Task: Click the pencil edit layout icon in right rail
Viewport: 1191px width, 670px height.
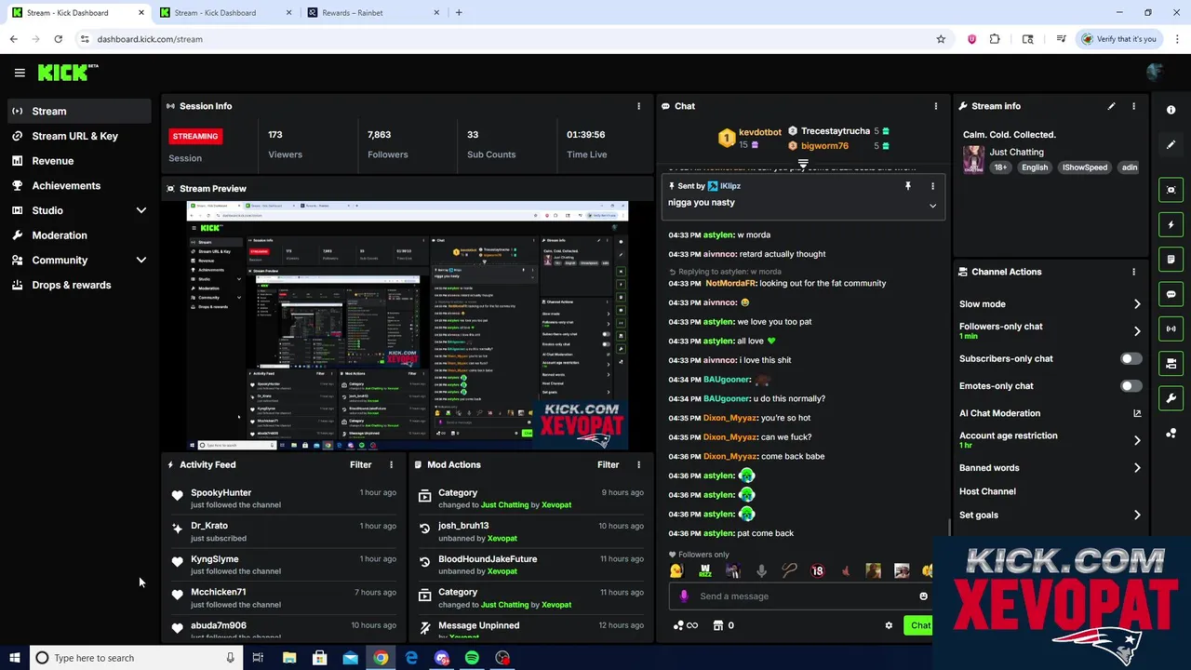Action: [x=1171, y=144]
